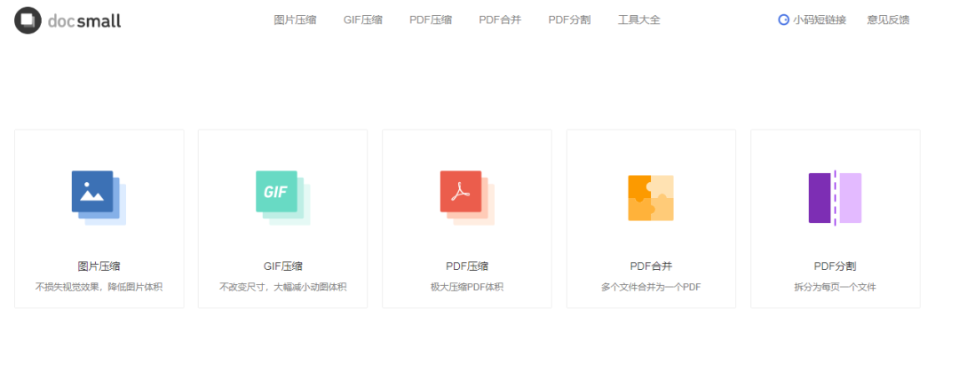Choose PDF分割 in the top navigation

569,20
